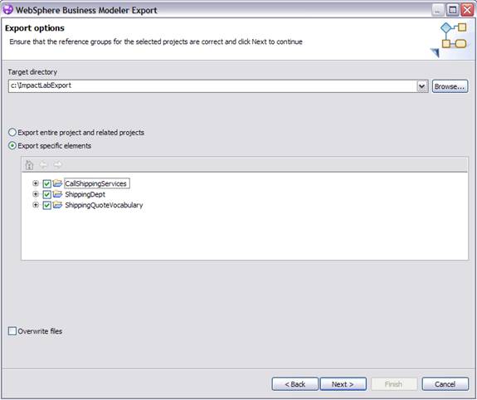
Task: Click the CallShippingServices folder icon
Action: (x=57, y=183)
